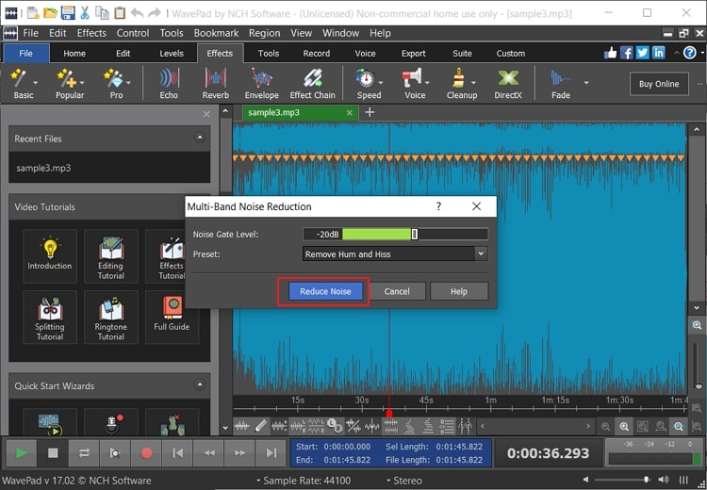This screenshot has width=707, height=490.
Task: Open the Speed dropdown arrow
Action: coord(381,83)
